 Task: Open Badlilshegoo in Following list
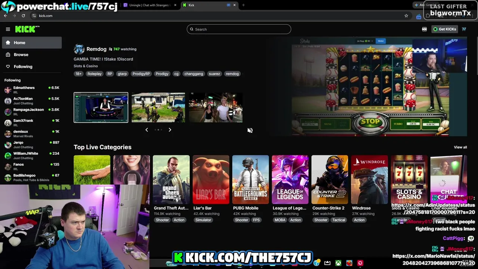(32, 177)
